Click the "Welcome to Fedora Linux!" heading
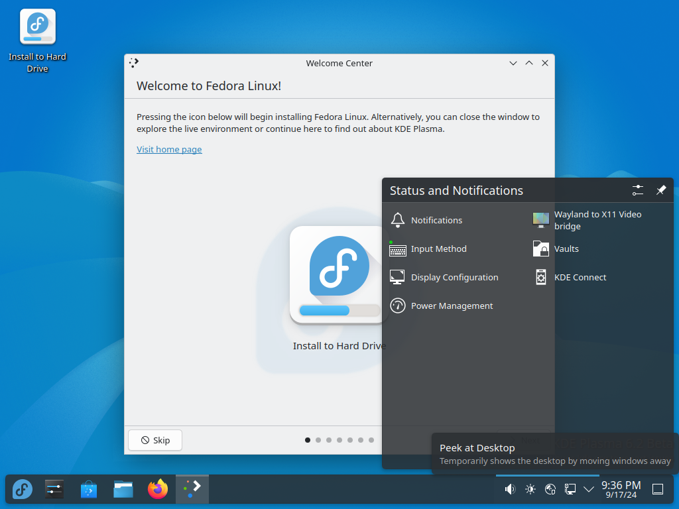679x509 pixels. 209,85
